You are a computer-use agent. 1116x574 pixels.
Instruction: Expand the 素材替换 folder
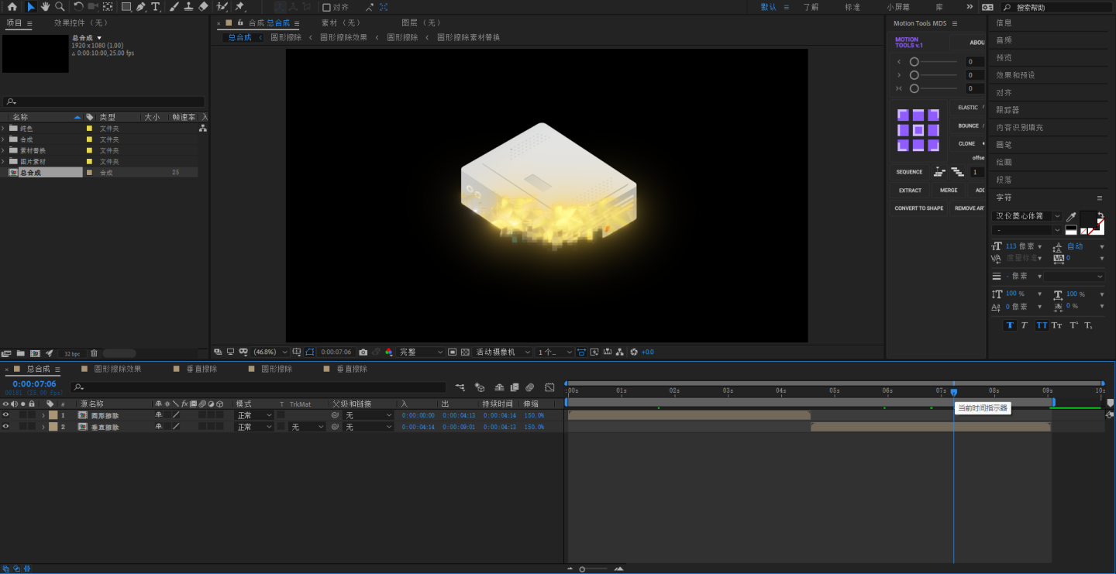(x=3, y=150)
